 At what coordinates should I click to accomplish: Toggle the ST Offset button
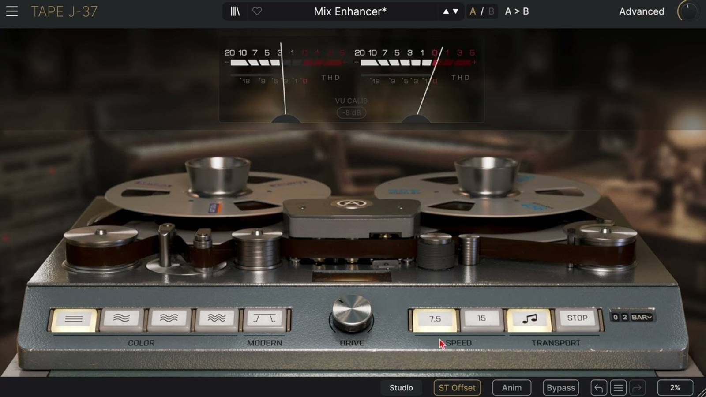[457, 388]
